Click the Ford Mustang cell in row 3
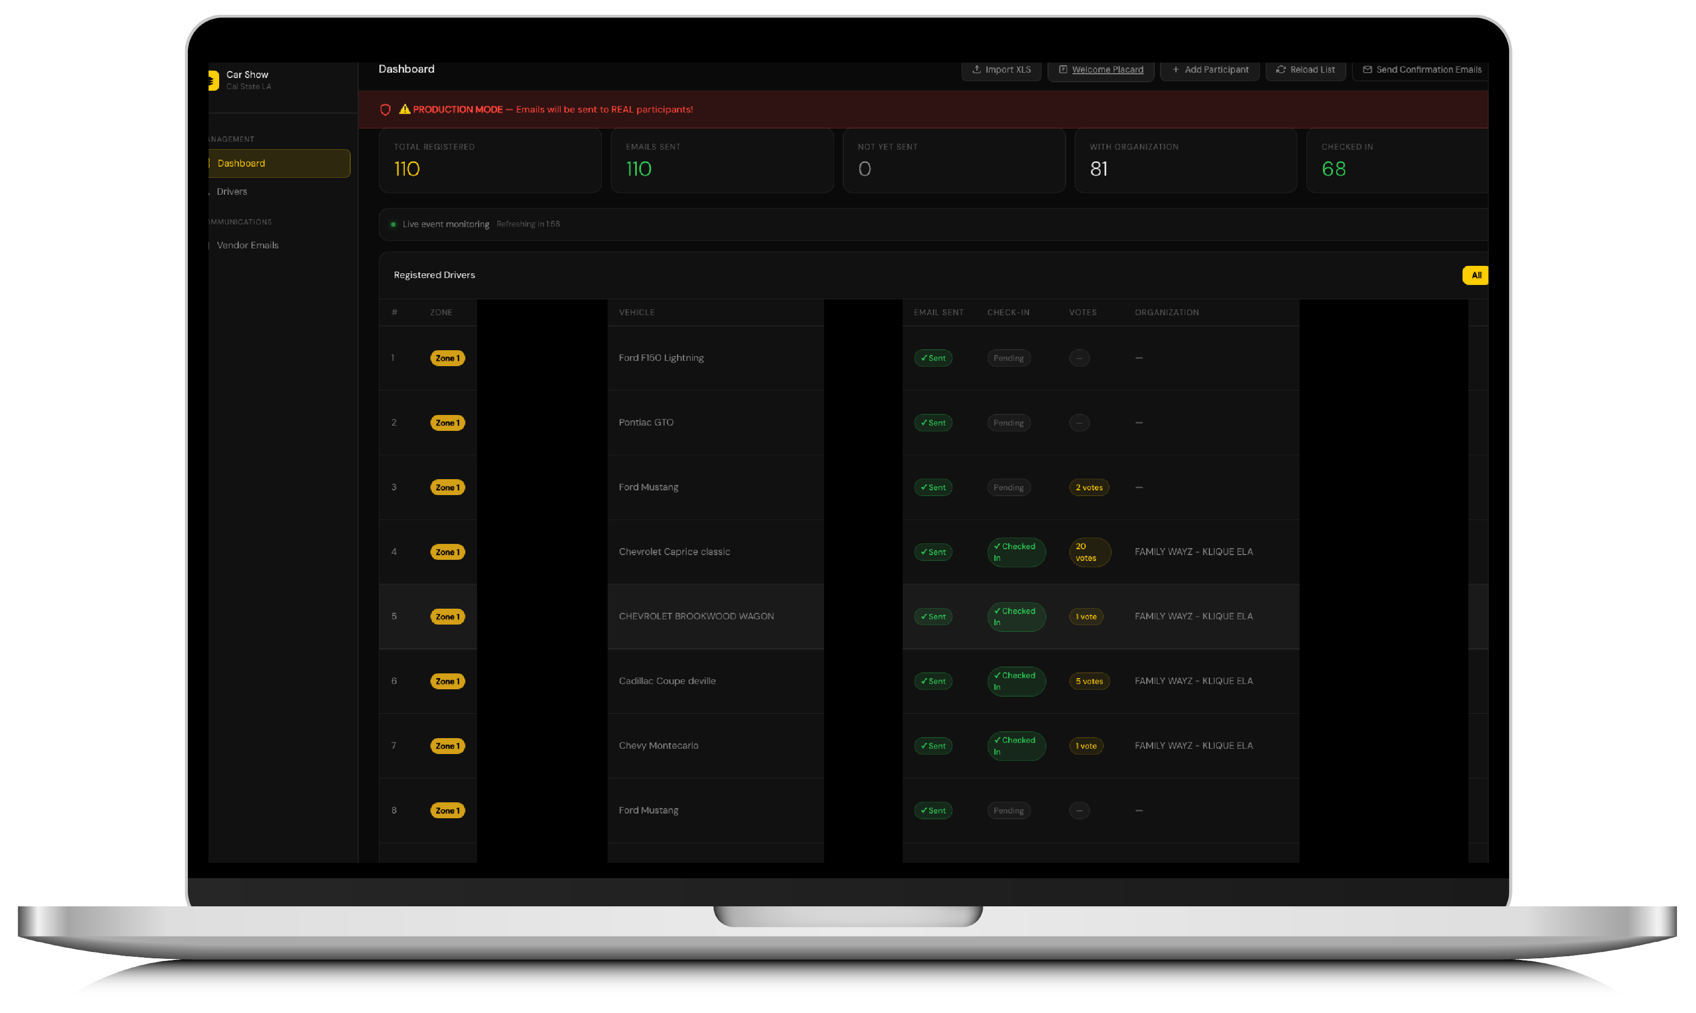The image size is (1696, 1013). pos(648,487)
